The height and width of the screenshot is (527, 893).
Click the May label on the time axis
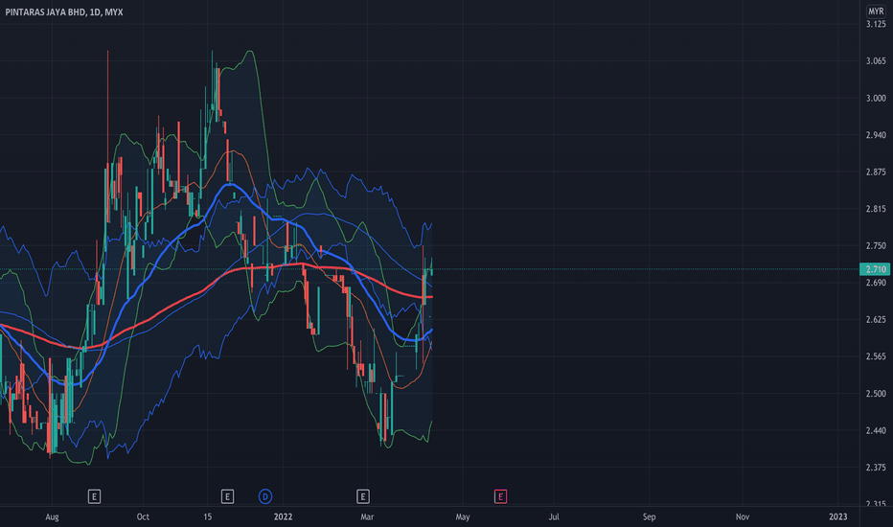coord(463,516)
